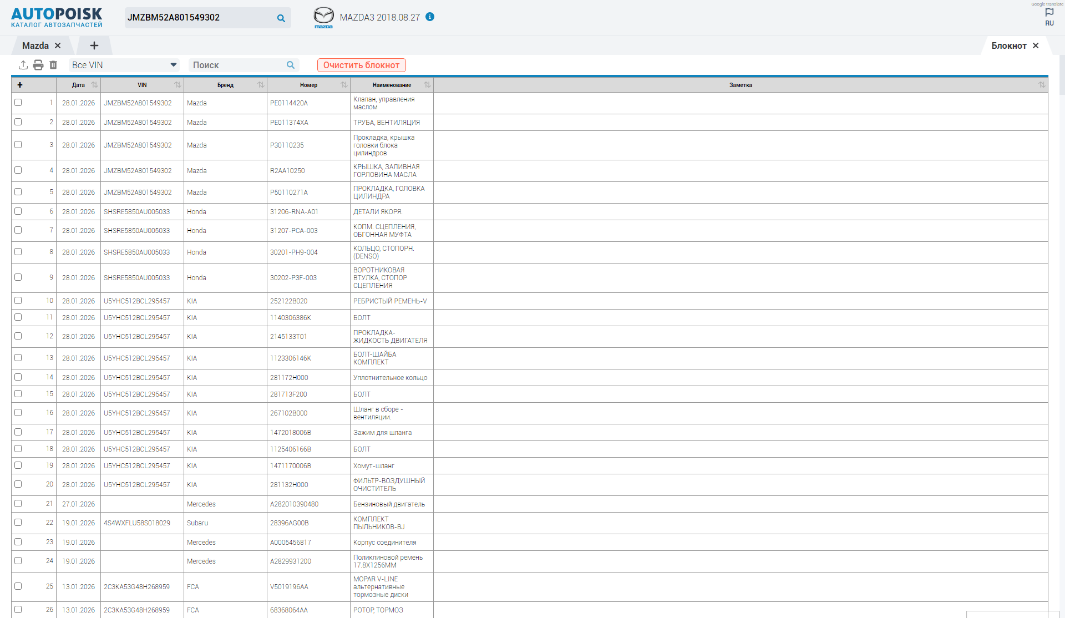
Task: Open new tab with plus button
Action: (94, 45)
